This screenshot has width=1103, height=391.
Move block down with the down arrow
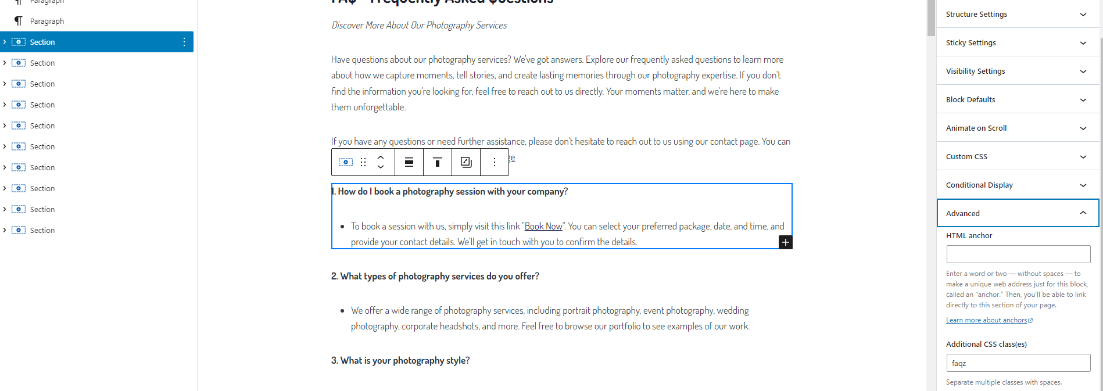click(381, 167)
